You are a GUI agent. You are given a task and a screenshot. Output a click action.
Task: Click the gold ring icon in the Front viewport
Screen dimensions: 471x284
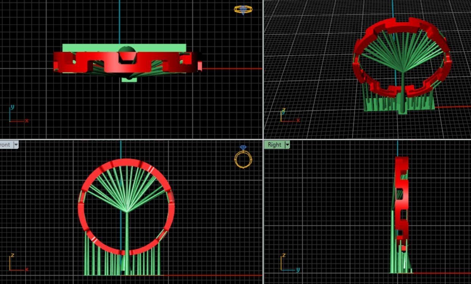click(x=243, y=158)
